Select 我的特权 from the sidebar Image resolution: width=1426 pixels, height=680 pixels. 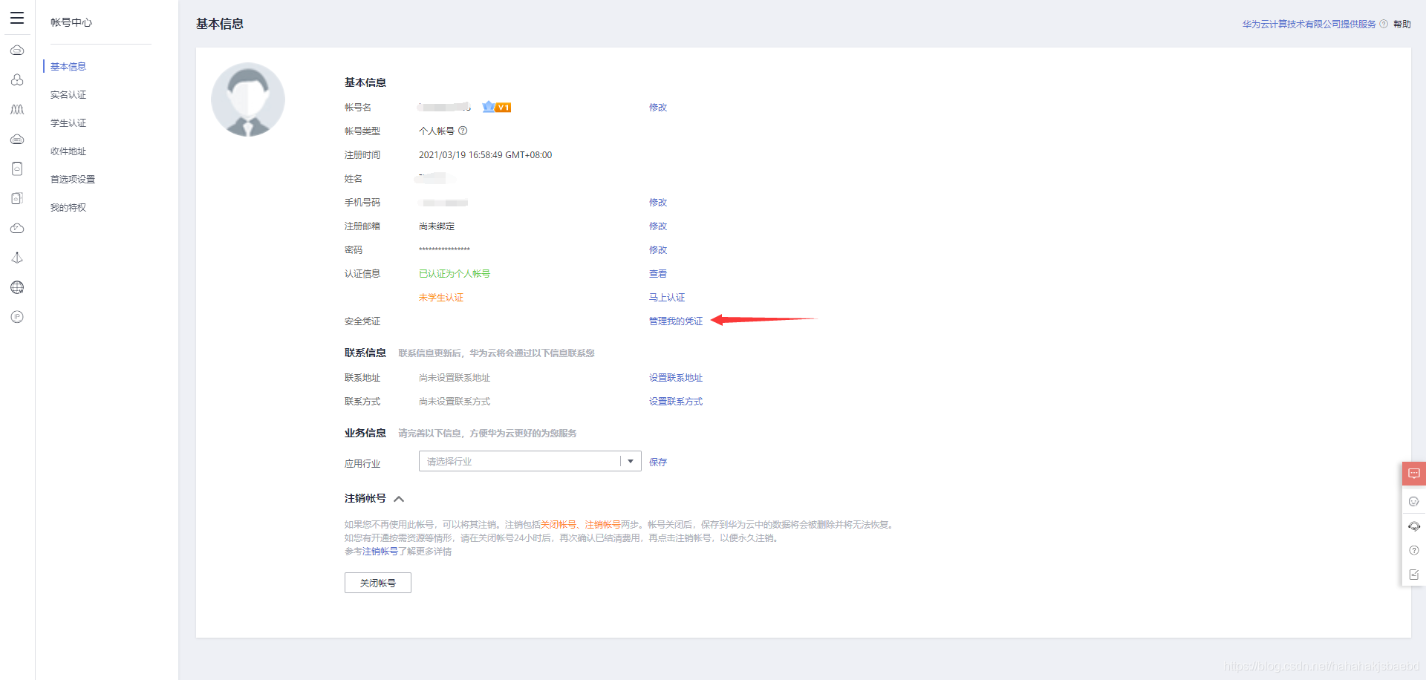pyautogui.click(x=68, y=207)
